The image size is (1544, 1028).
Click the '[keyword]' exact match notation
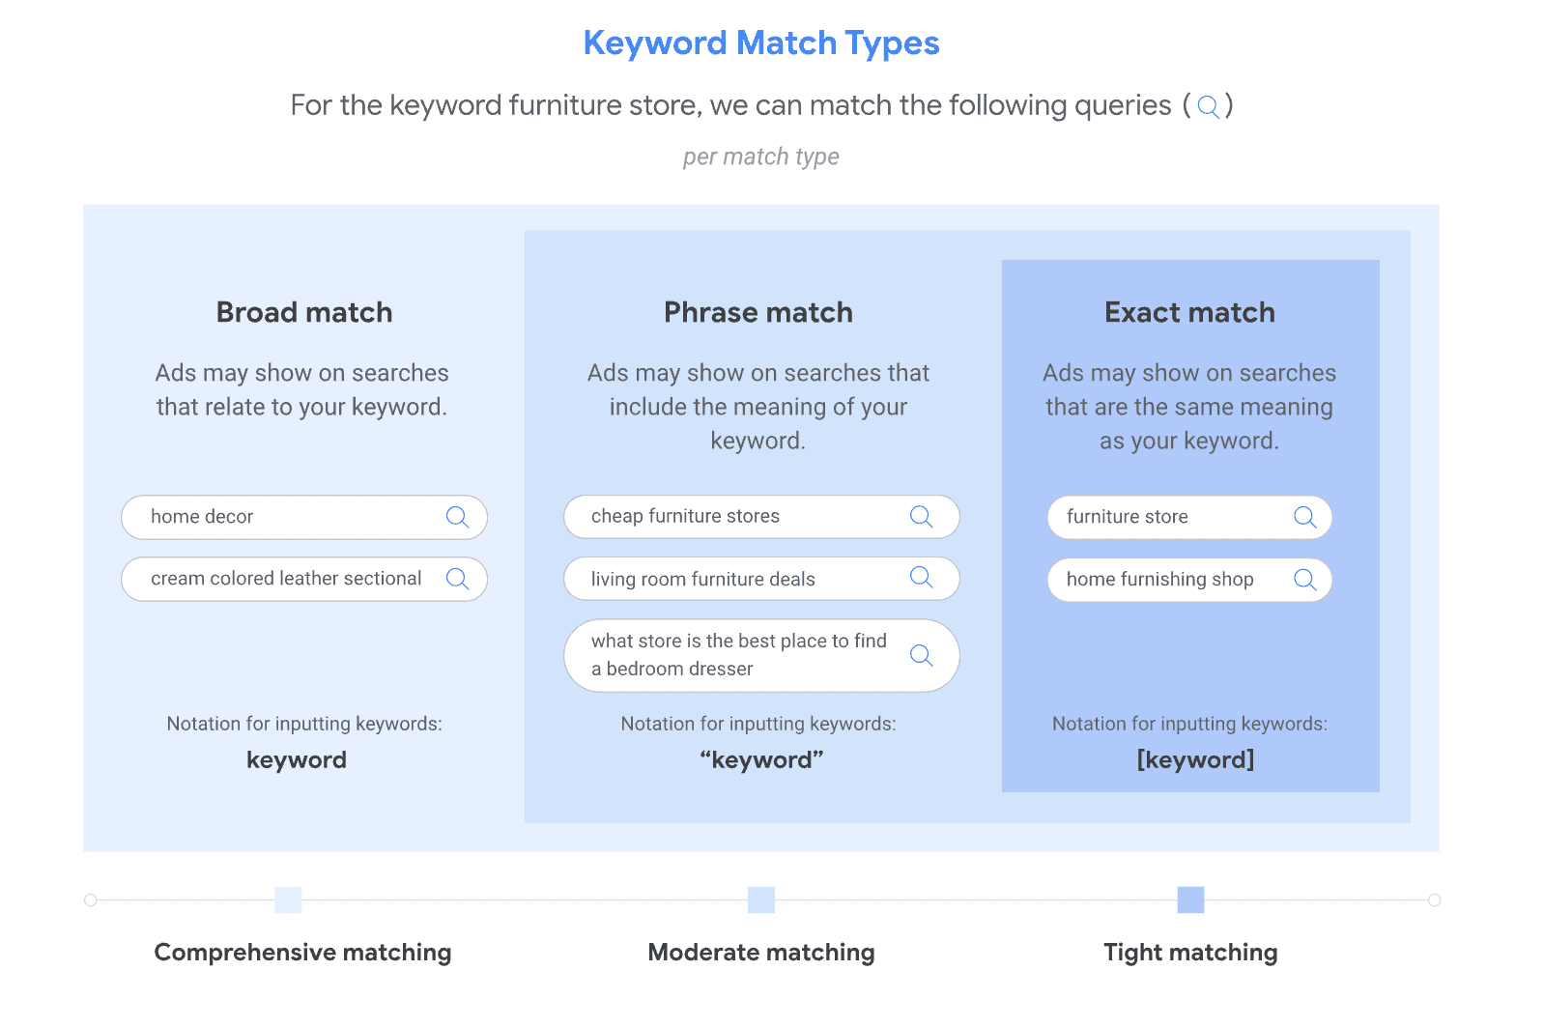tap(1195, 759)
